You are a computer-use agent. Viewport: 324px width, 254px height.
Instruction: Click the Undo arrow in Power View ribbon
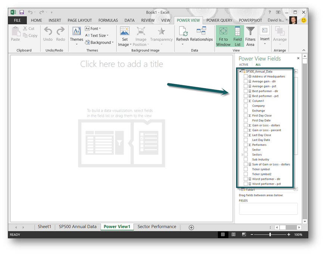[48, 31]
